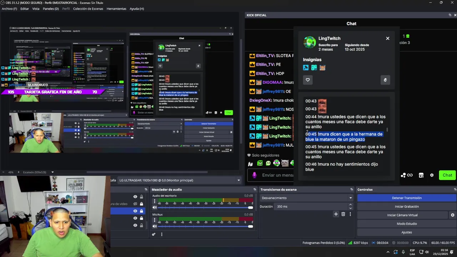Switch to Modo Estudio
Viewport: 457px width, 257px height.
pos(407,224)
